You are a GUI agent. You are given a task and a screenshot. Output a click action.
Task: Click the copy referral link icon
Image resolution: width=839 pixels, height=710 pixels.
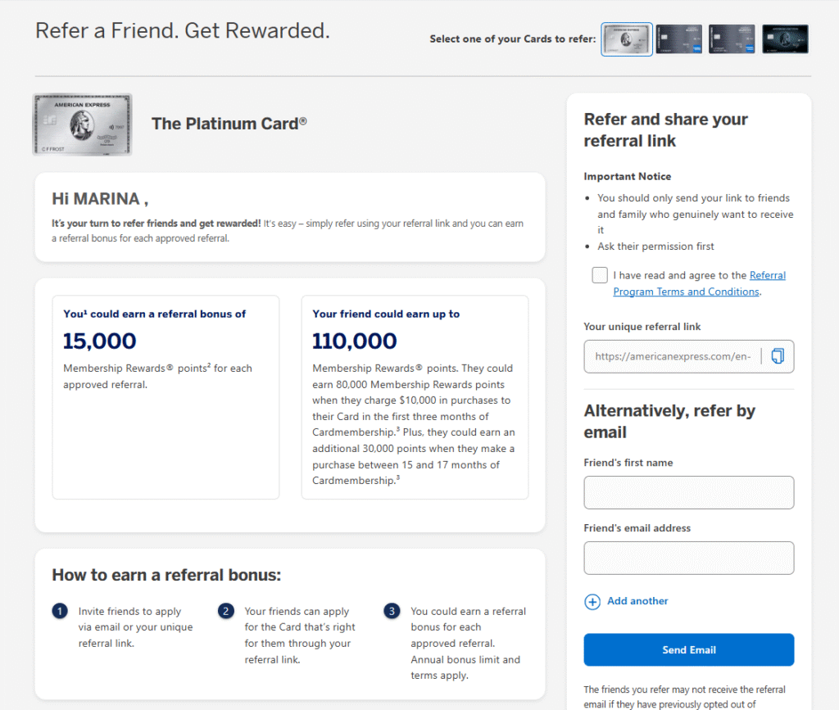777,356
